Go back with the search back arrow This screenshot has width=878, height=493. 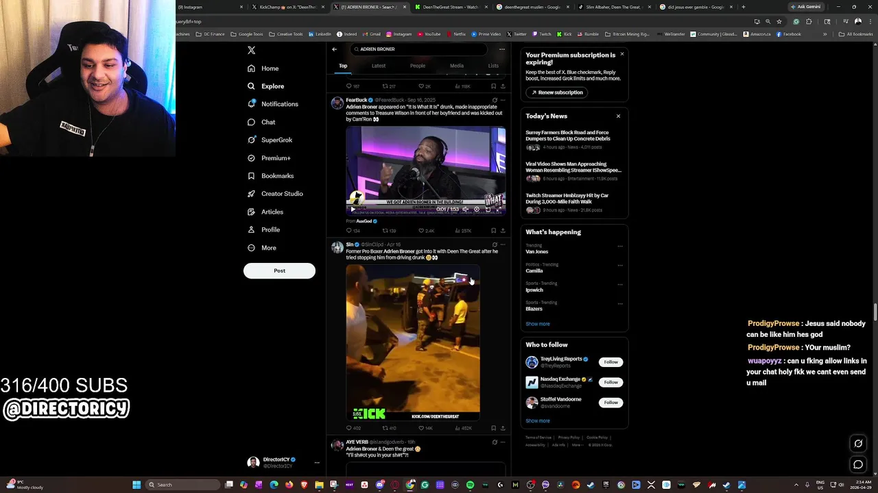[334, 49]
